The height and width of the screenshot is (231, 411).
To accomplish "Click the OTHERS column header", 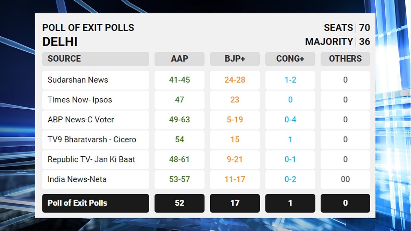I will pos(345,59).
